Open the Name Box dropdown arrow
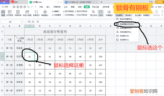The image size is (164, 96). pos(21,22)
